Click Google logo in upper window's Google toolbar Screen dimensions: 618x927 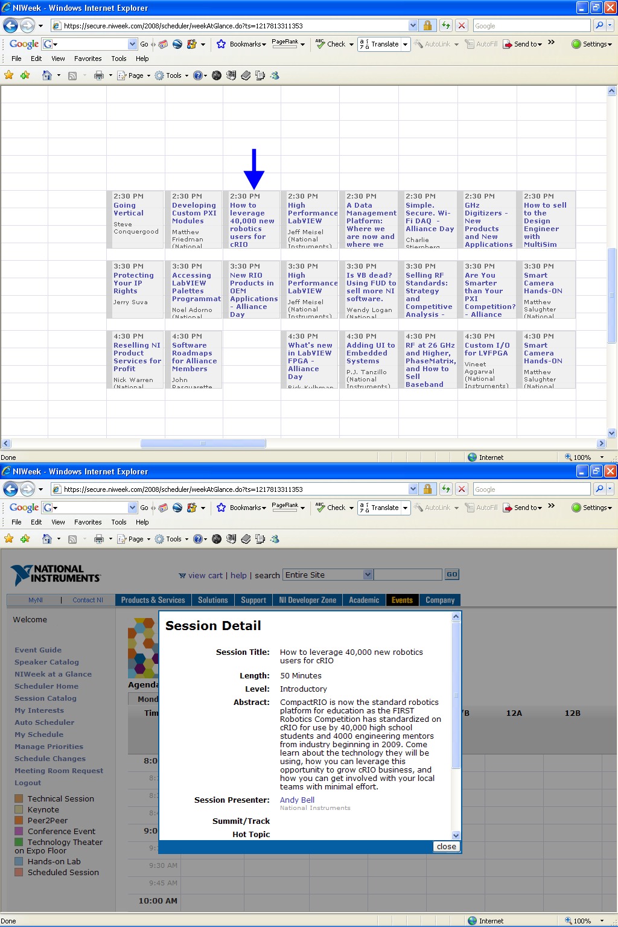[24, 44]
